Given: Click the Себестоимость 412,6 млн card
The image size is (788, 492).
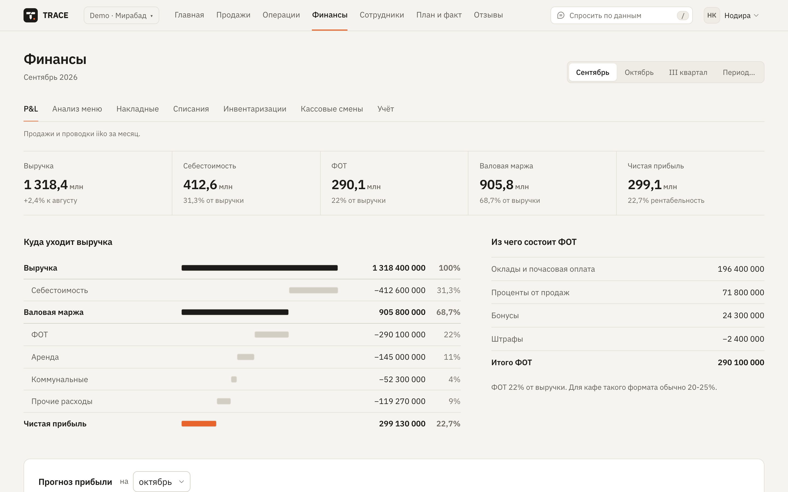Looking at the screenshot, I should pyautogui.click(x=246, y=183).
